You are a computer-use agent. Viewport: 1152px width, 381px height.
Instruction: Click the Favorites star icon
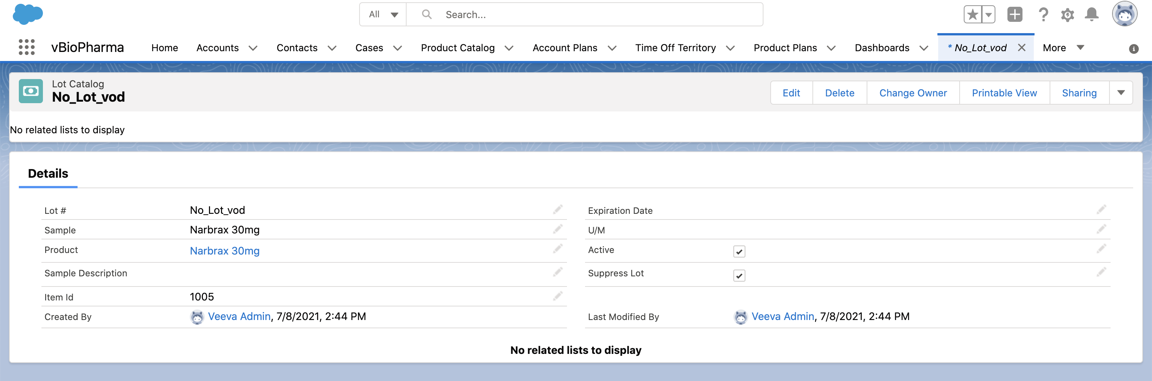click(972, 15)
